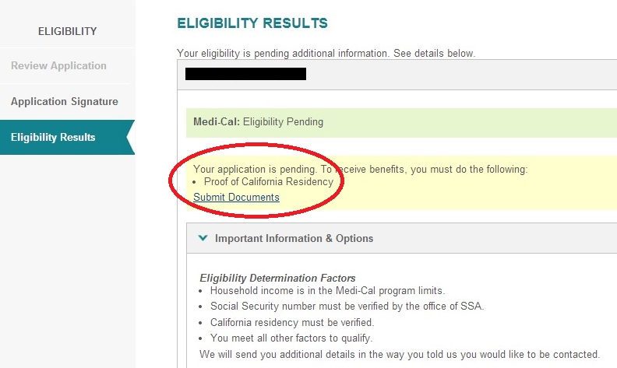Image resolution: width=617 pixels, height=368 pixels.
Task: Click the ELIGIBILITY RESULTS page heading
Action: coord(252,24)
